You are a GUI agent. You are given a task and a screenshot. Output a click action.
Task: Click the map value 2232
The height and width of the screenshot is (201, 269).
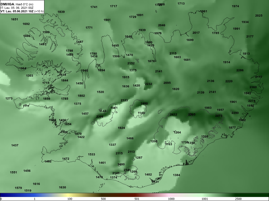[148, 84]
